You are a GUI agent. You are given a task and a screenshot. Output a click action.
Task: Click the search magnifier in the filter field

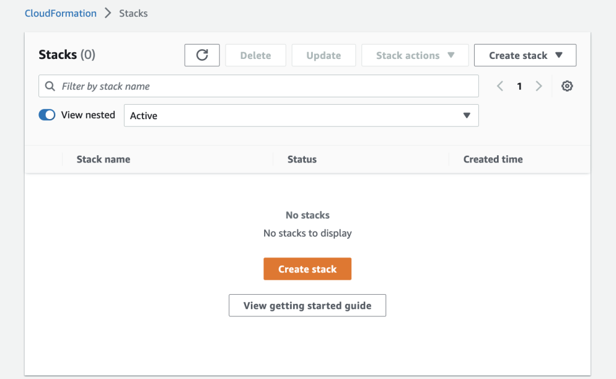click(x=50, y=86)
